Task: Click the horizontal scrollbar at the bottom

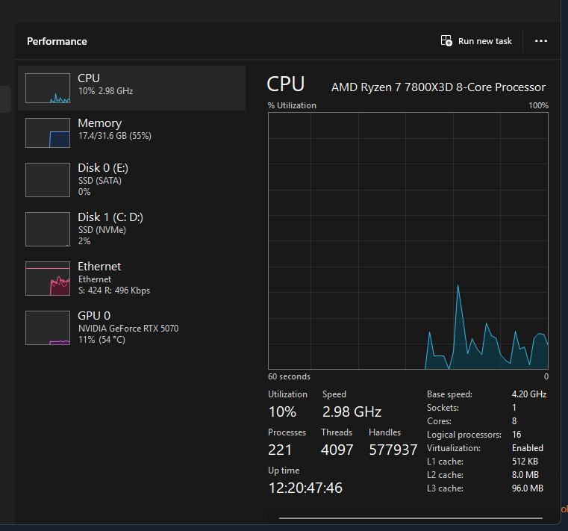Action: pos(411,517)
